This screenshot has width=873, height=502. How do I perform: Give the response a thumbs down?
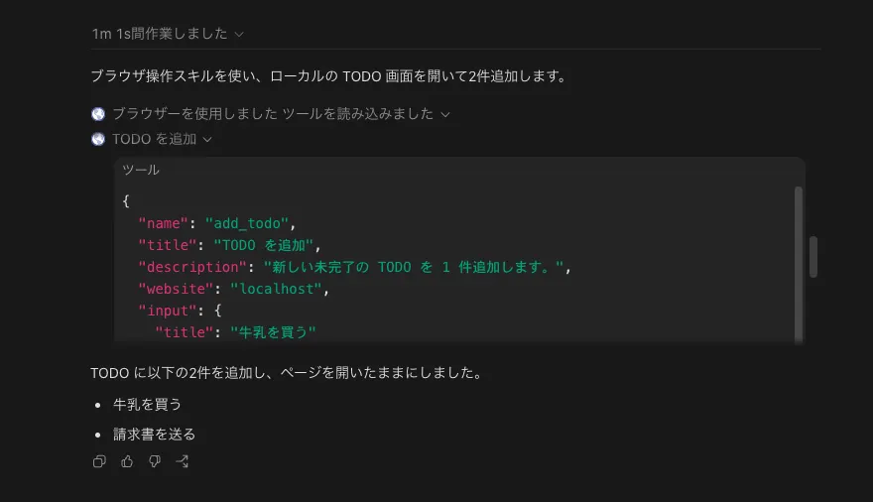click(155, 461)
